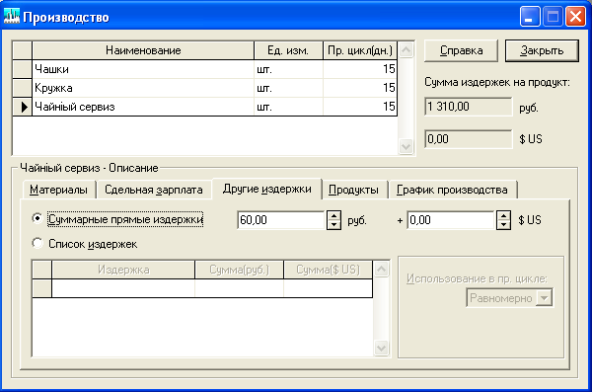
Task: Decrease the $ US direct costs spinner
Action: [x=503, y=224]
